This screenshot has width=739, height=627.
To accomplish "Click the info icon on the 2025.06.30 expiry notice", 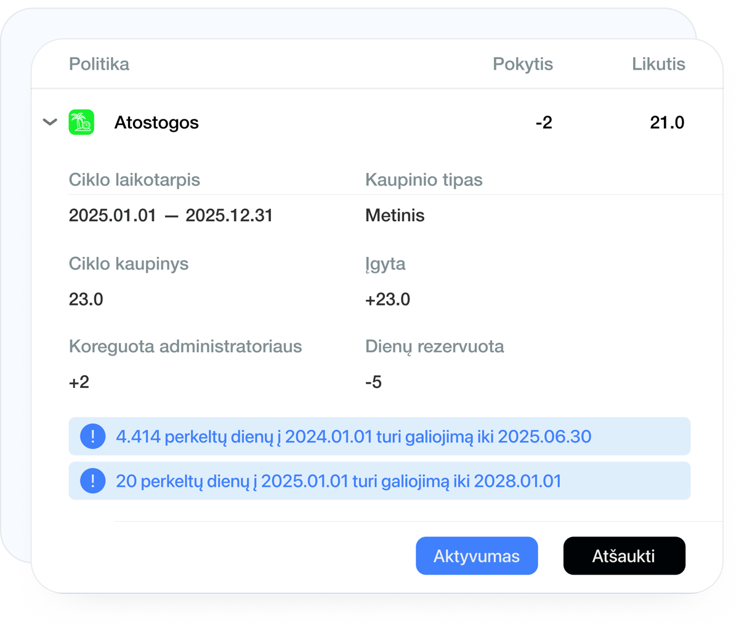I will click(x=92, y=436).
